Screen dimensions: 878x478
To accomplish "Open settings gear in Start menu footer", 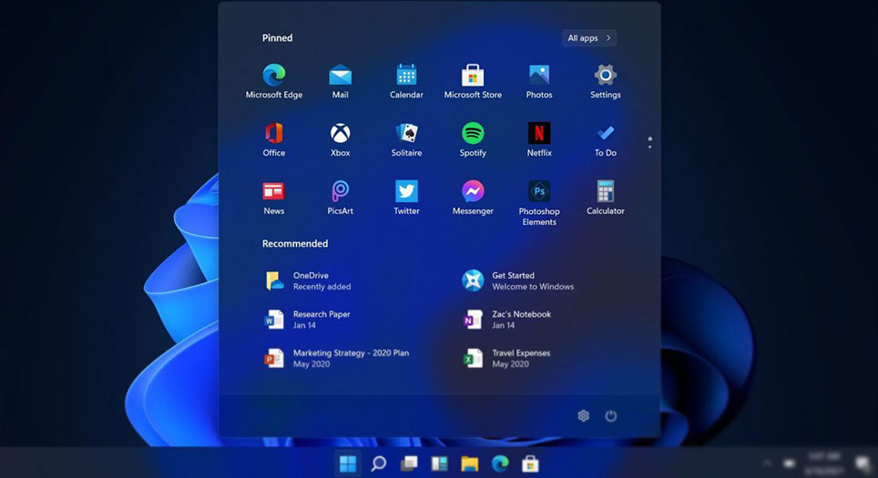I will [584, 415].
